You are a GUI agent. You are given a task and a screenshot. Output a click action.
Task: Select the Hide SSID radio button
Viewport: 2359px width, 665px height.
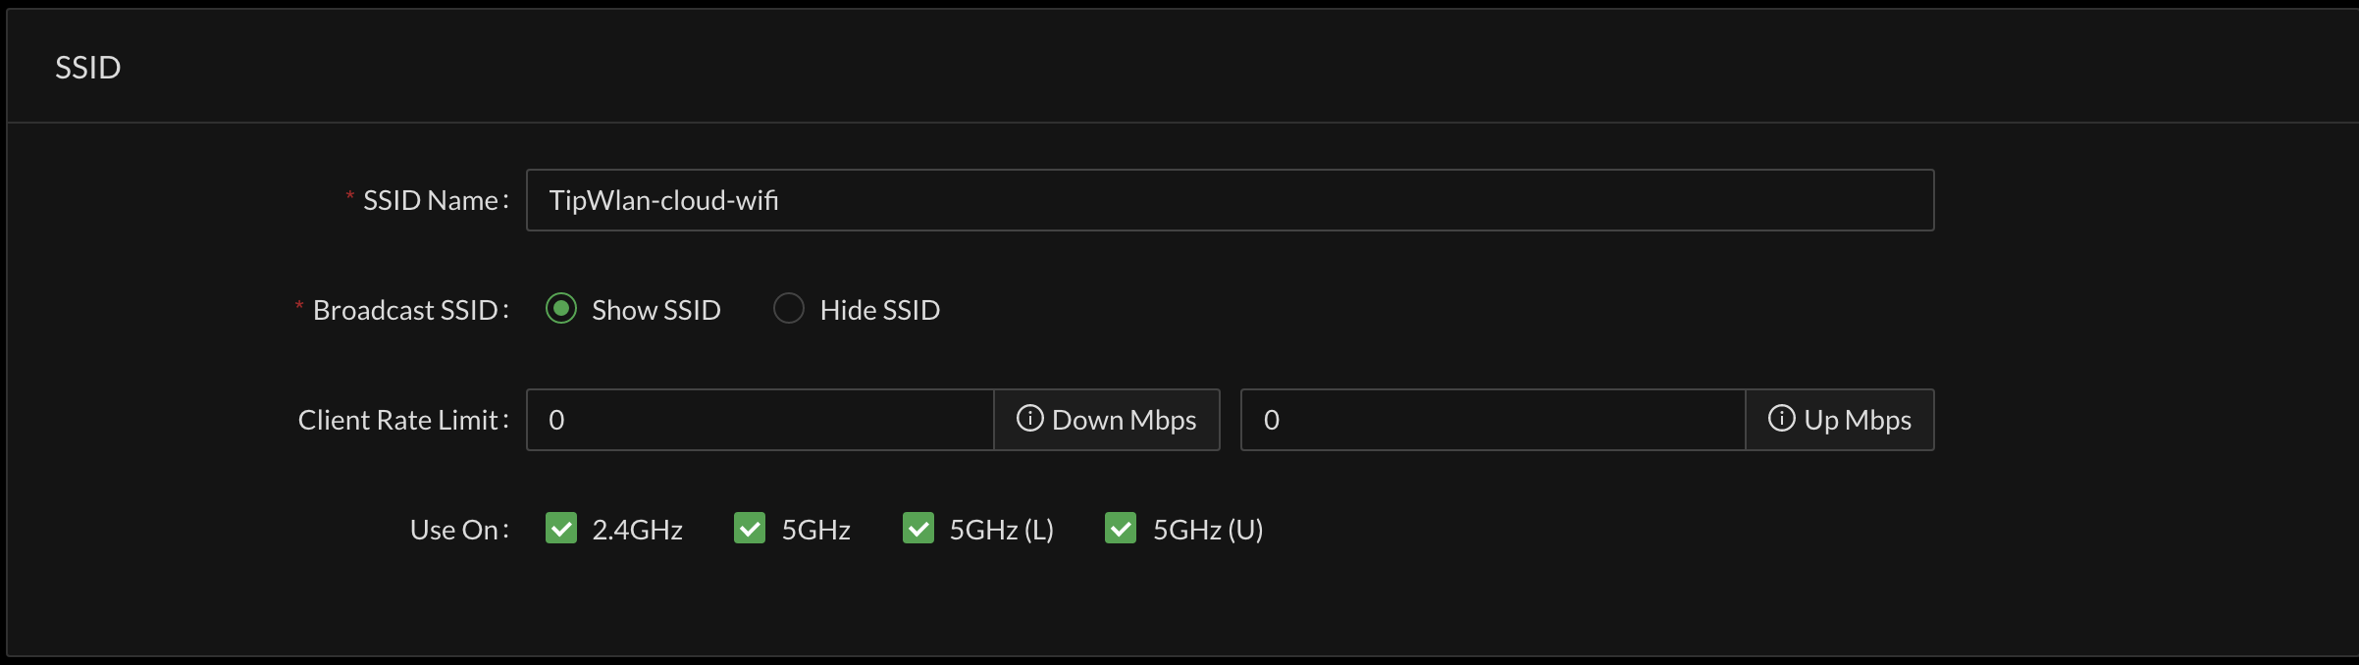[788, 309]
